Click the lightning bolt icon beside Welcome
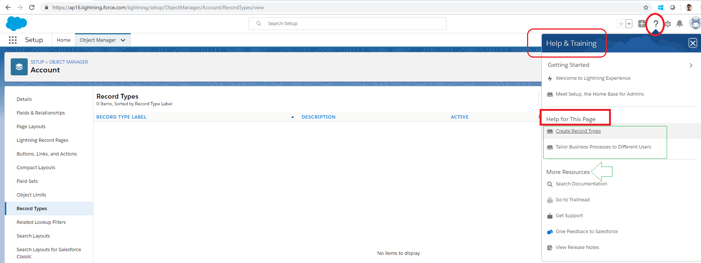Screen dimensions: 701x263 click(x=550, y=79)
